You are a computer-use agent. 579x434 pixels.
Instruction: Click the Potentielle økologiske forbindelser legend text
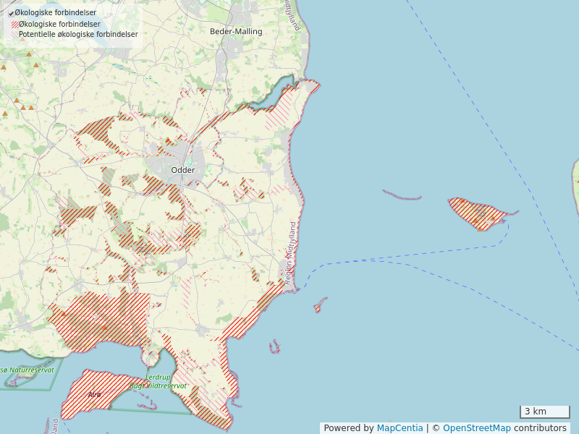pyautogui.click(x=78, y=34)
